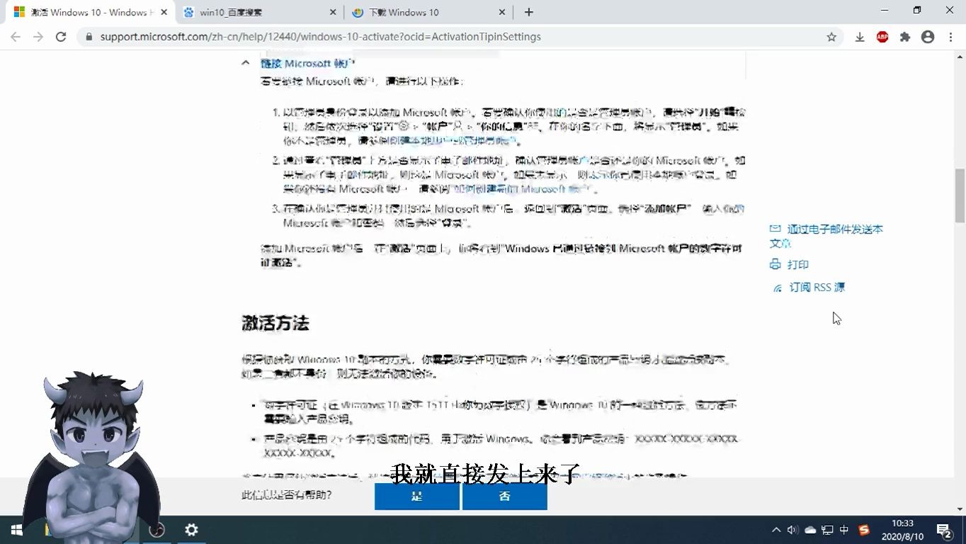Click the 打印 print link
Screen dimensions: 966x544
798,264
